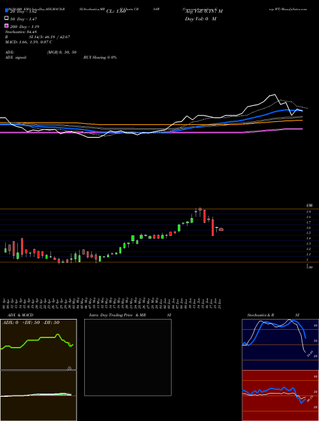The height and width of the screenshot is (421, 319).
Task: Click the 'Stochastics & RSI' panel title
Action: pos(273,315)
